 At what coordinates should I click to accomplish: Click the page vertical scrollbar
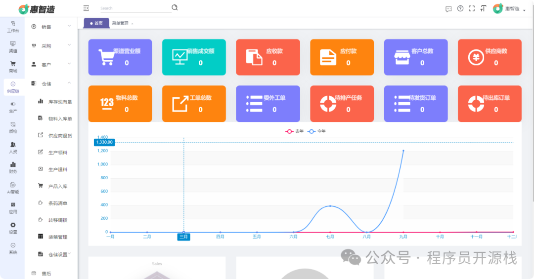(x=533, y=102)
